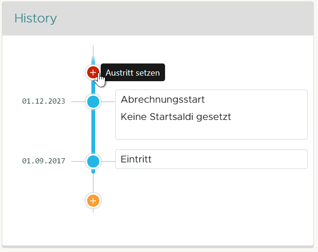
Task: Click the Keine Startsaldi gesetzt text
Action: (176, 117)
